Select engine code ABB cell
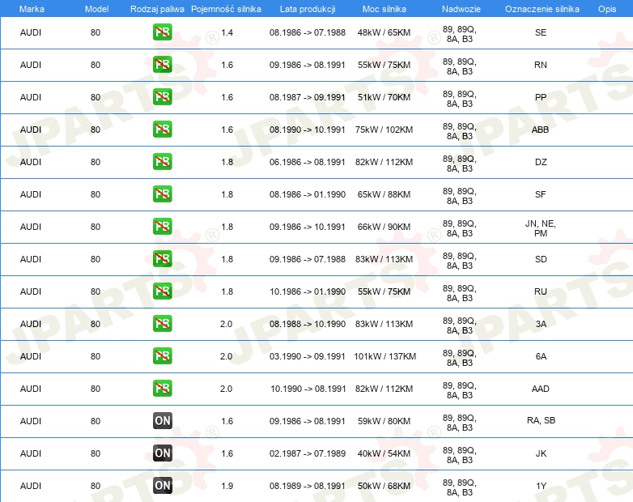Viewport: 633px width, 502px height. 540,130
